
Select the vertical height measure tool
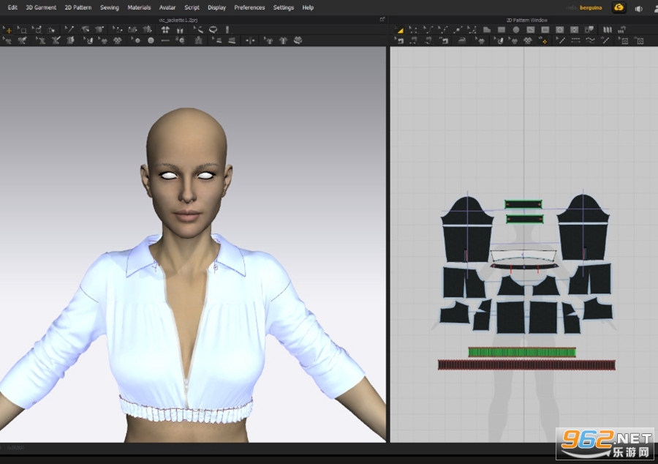(x=228, y=29)
